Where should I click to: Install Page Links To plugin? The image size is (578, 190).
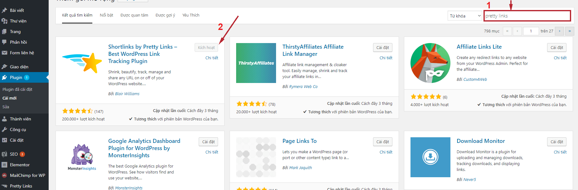tap(382, 142)
